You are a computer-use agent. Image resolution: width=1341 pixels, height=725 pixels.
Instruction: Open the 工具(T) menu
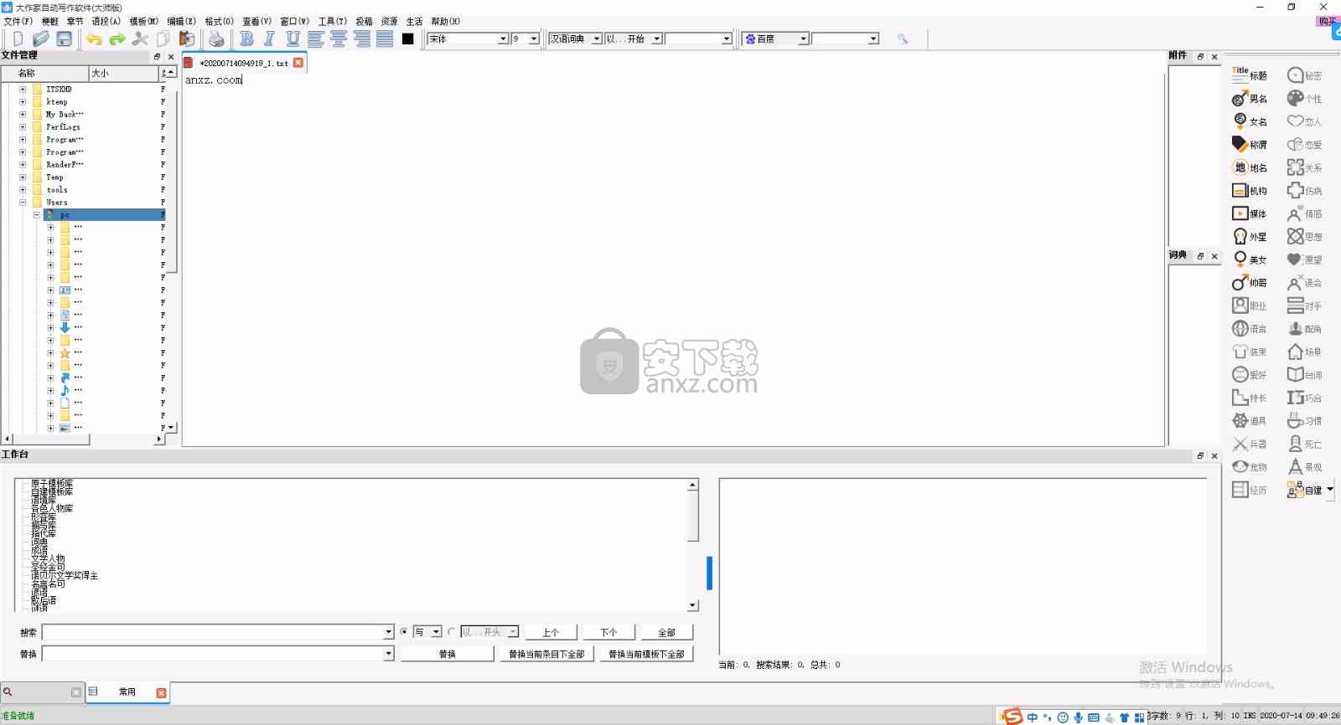[333, 21]
